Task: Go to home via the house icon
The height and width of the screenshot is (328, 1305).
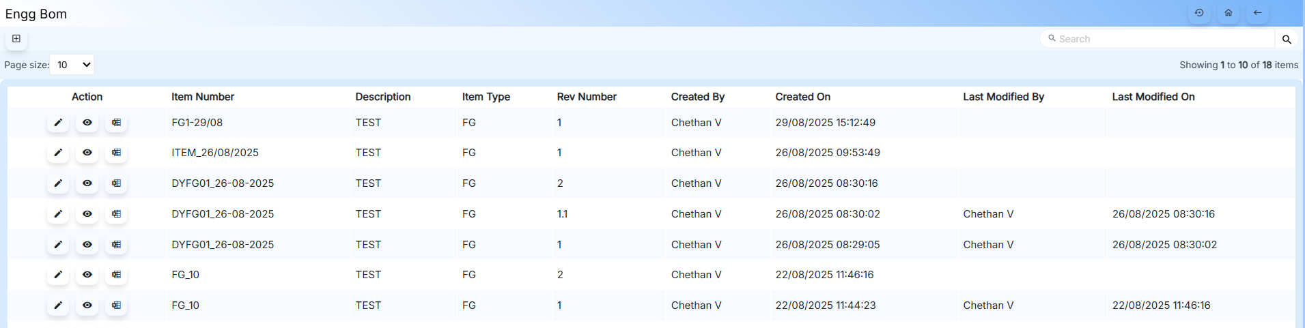Action: [x=1229, y=13]
